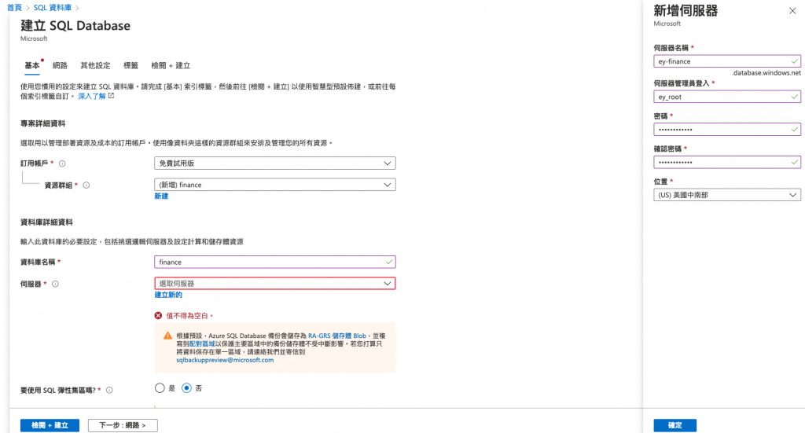The image size is (805, 433).
Task: Open the 配對區域 link
Action: point(202,343)
